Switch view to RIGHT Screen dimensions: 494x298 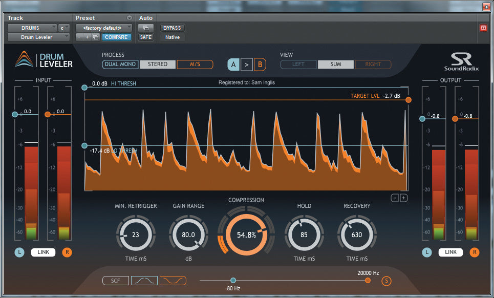click(373, 65)
